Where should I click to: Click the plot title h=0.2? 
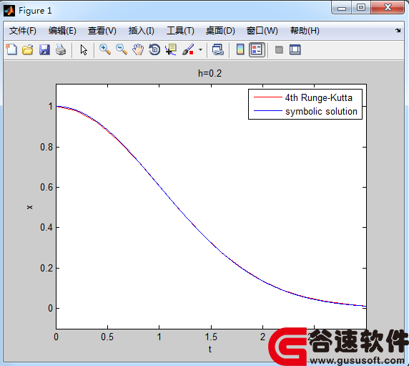click(210, 73)
